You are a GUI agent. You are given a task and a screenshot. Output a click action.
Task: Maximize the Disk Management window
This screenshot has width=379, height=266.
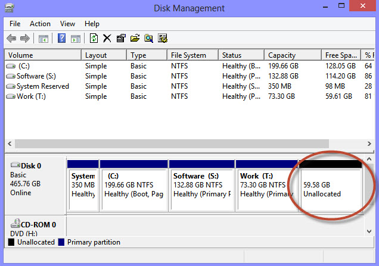click(x=341, y=6)
